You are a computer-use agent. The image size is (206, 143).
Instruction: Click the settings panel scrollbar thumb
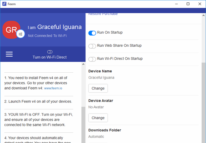204,103
